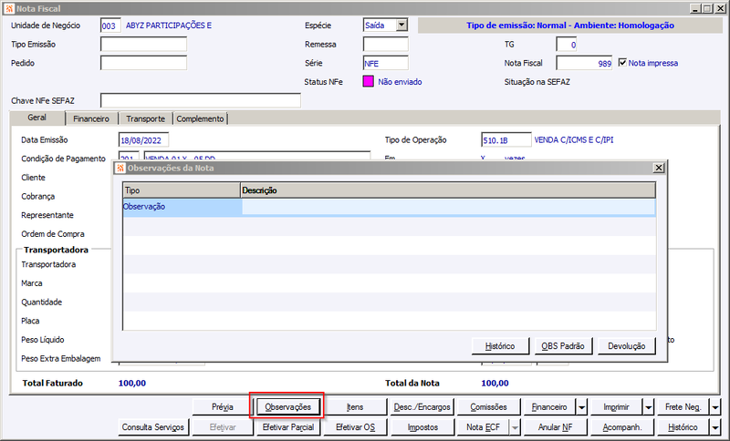Click the Devolução button

click(627, 346)
